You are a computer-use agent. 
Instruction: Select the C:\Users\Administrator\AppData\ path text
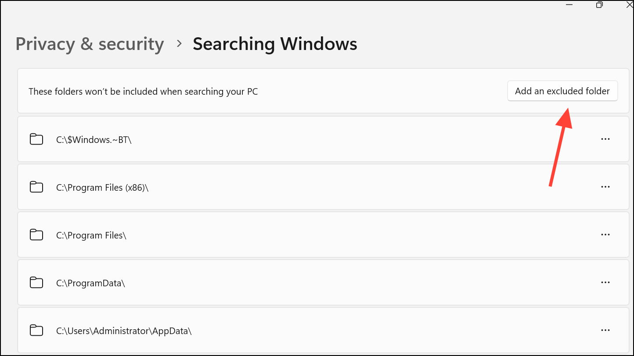coord(124,331)
